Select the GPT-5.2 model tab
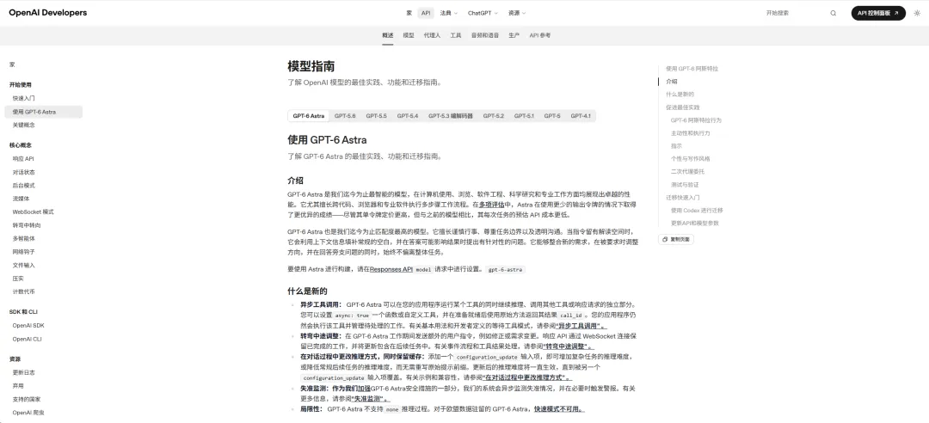 click(494, 115)
